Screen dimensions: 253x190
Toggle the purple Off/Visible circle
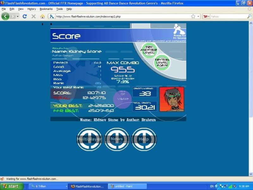click(123, 97)
